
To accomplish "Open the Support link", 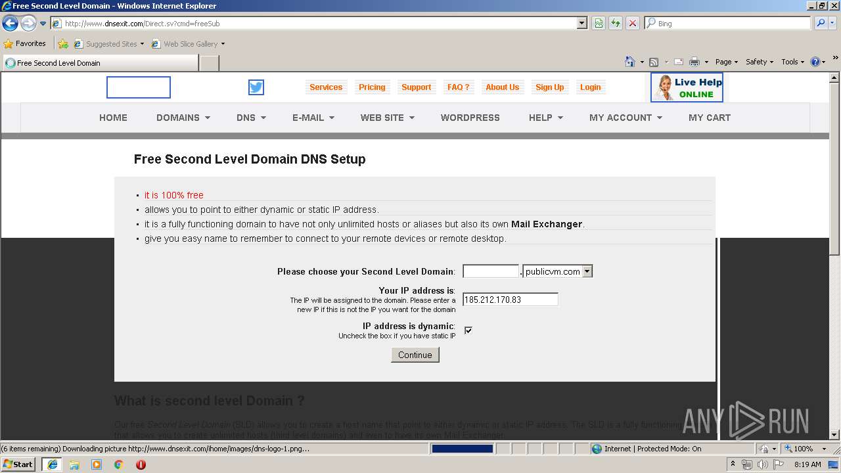I will point(416,87).
